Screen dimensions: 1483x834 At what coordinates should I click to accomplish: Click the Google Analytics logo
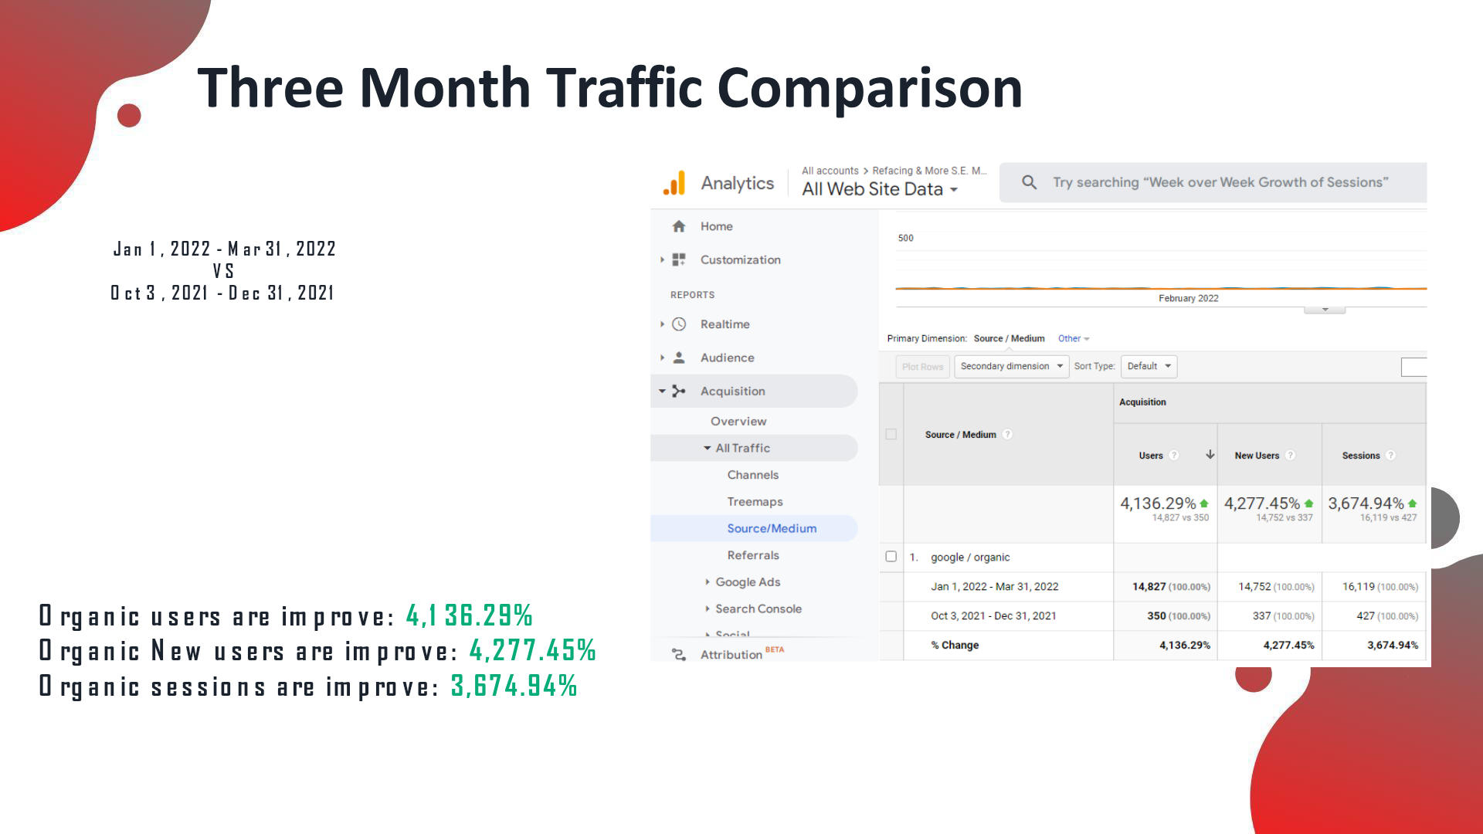674,183
